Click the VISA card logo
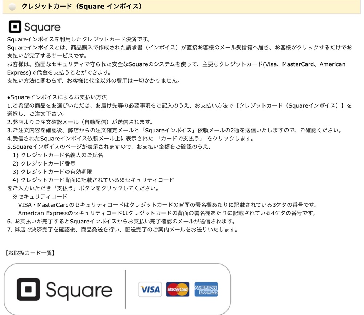The width and height of the screenshot is (364, 315). tap(150, 289)
